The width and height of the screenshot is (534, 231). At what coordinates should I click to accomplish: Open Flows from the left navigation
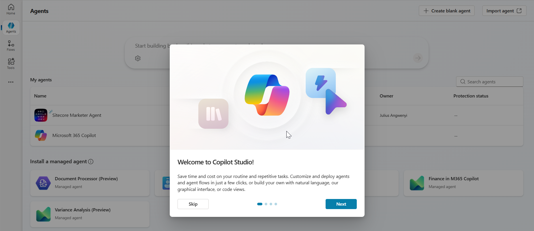[11, 46]
